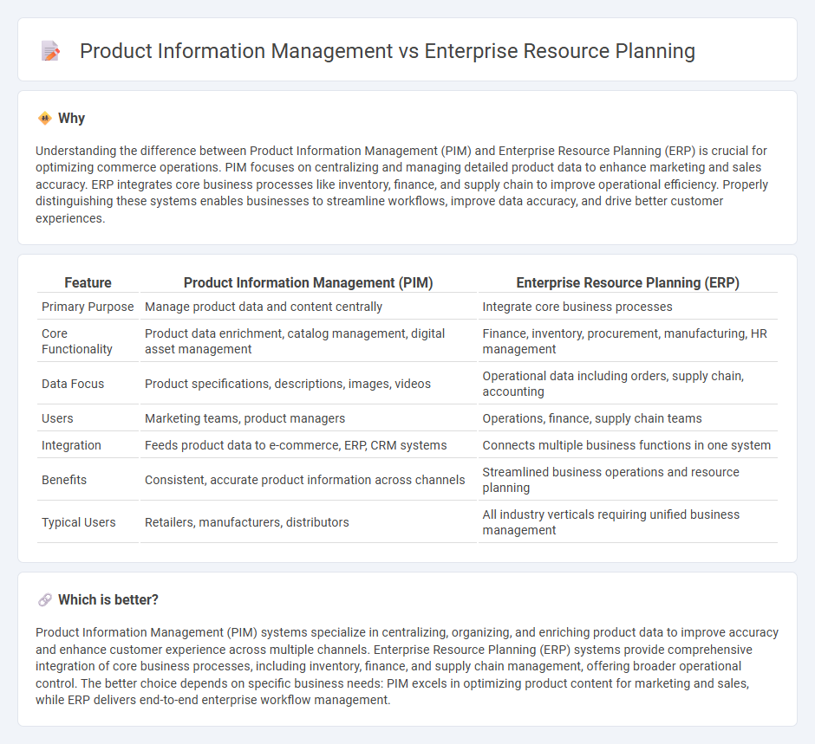Click the cell Operations, finance, supply chain teams

(x=628, y=418)
